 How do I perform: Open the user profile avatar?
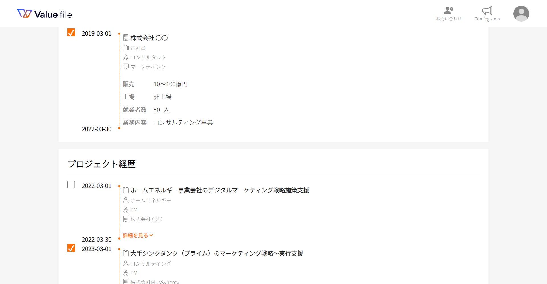click(x=521, y=14)
